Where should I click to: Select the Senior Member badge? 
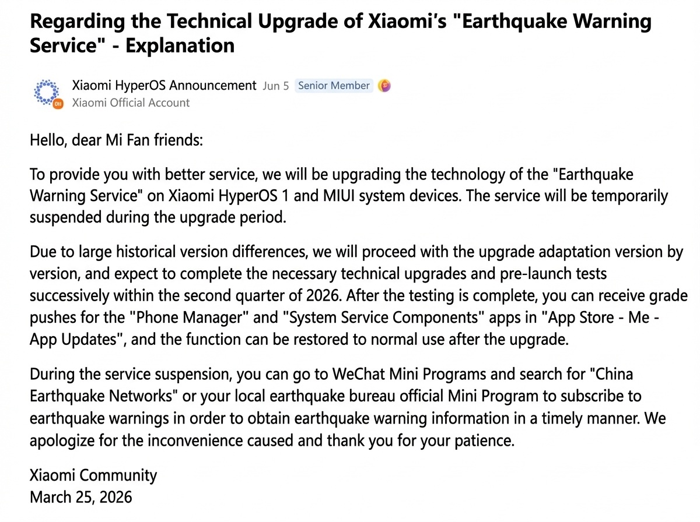pyautogui.click(x=334, y=86)
